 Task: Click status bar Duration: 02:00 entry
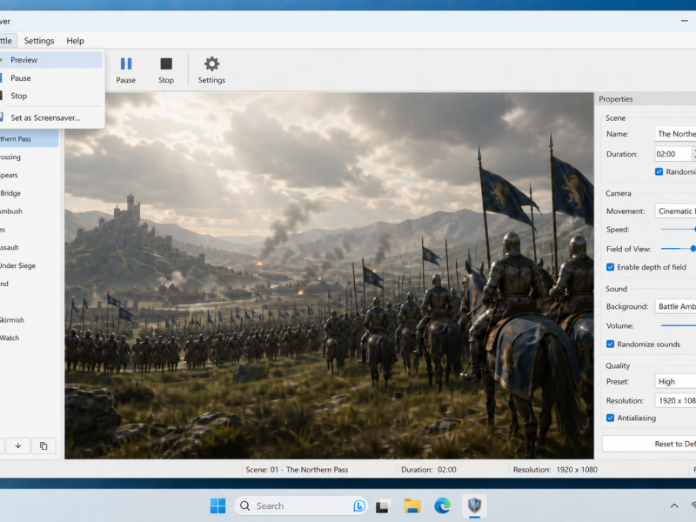[428, 470]
